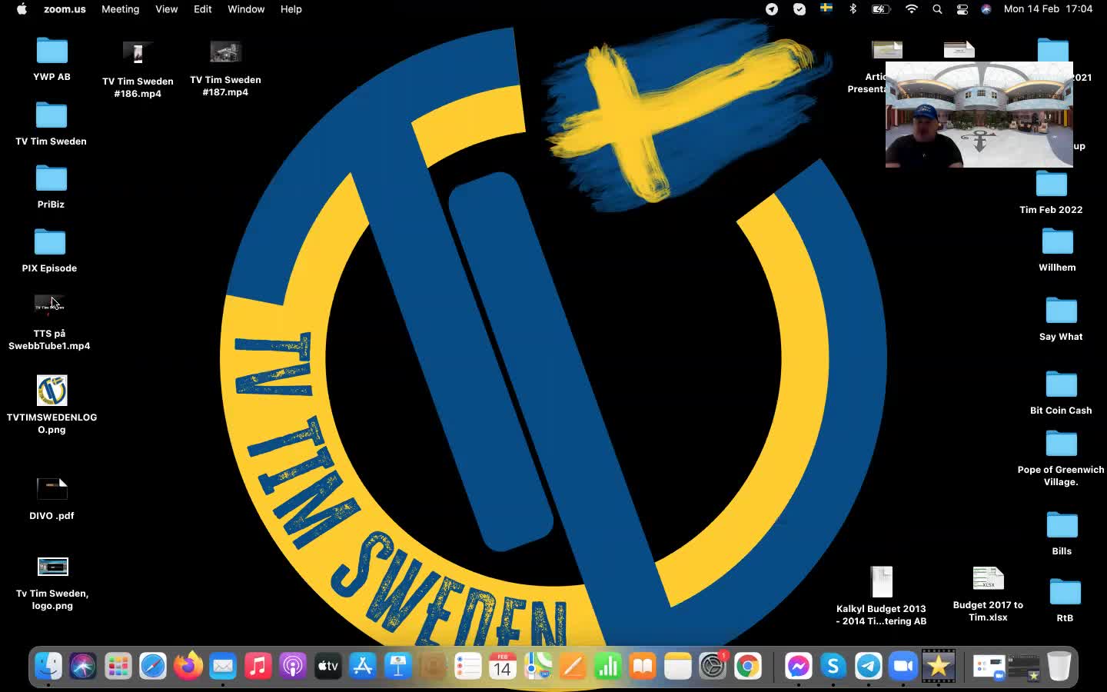
Task: Click the Swedish flag input source icon
Action: (x=826, y=8)
